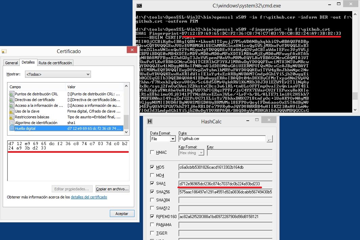Image resolution: width=360 pixels, height=240 pixels.
Task: Open the Ruta de certificación tab
Action: point(55,63)
